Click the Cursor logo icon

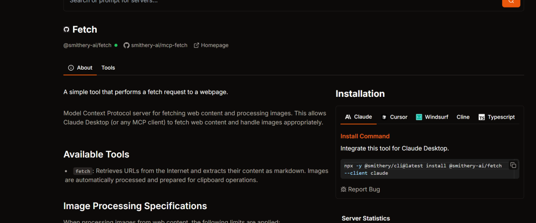(x=384, y=117)
